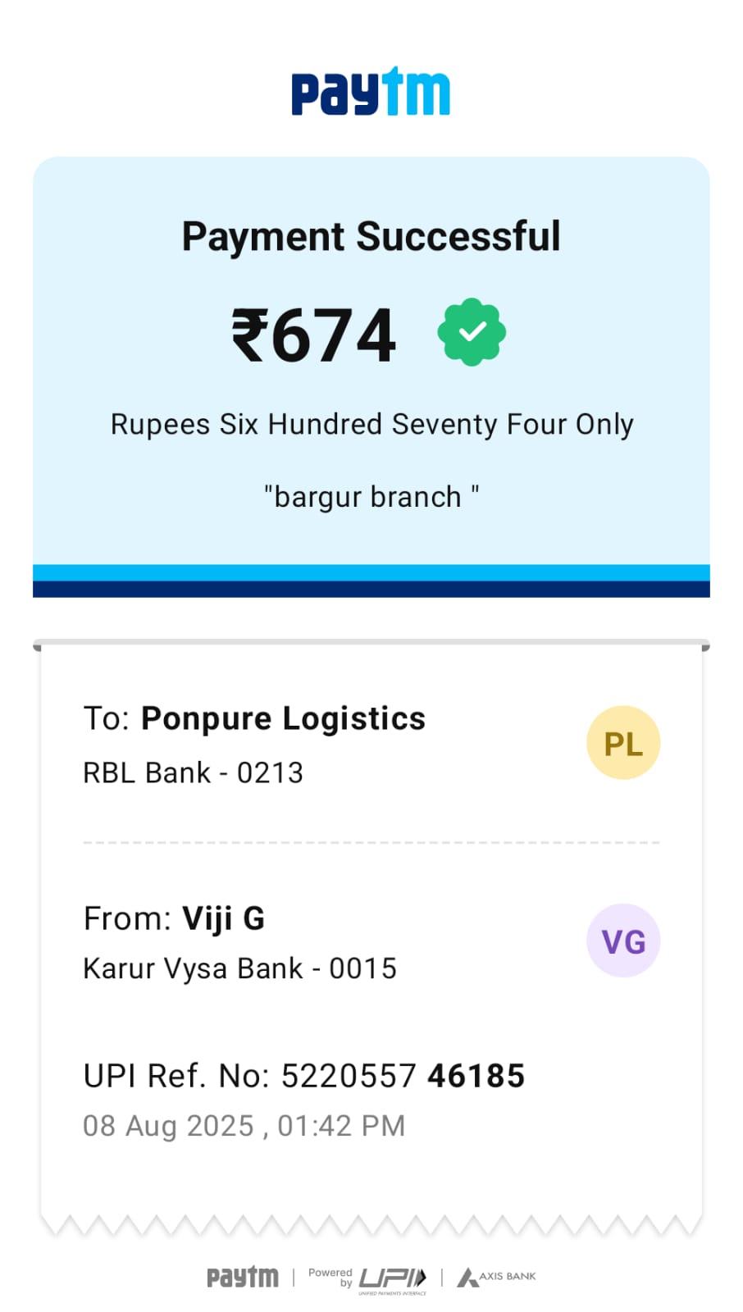Click RBL Bank - 0213 account line

click(194, 772)
